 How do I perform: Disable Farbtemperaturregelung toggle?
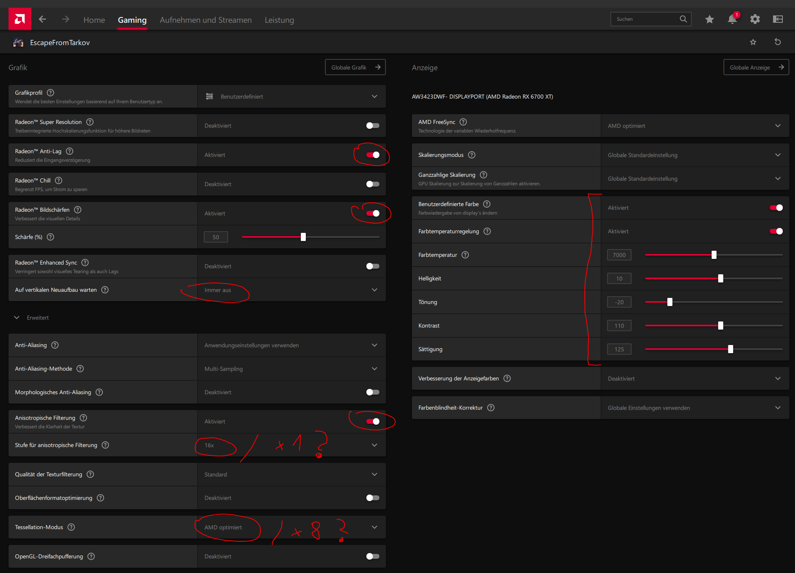pos(776,231)
